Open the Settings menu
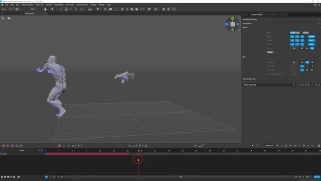The image size is (321, 181). click(x=93, y=5)
